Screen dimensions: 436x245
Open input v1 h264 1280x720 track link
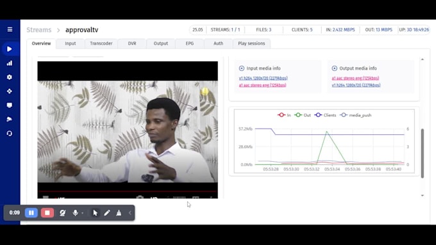pyautogui.click(x=263, y=78)
